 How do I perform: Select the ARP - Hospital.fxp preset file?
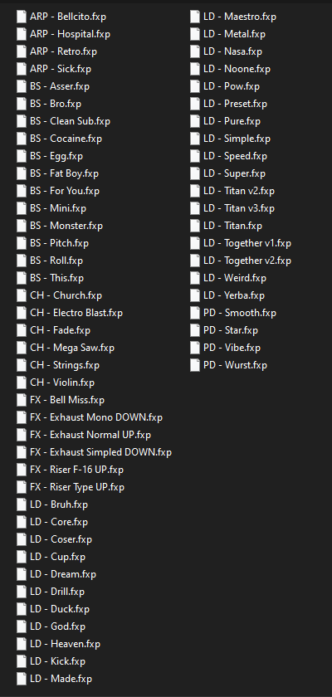tap(71, 34)
